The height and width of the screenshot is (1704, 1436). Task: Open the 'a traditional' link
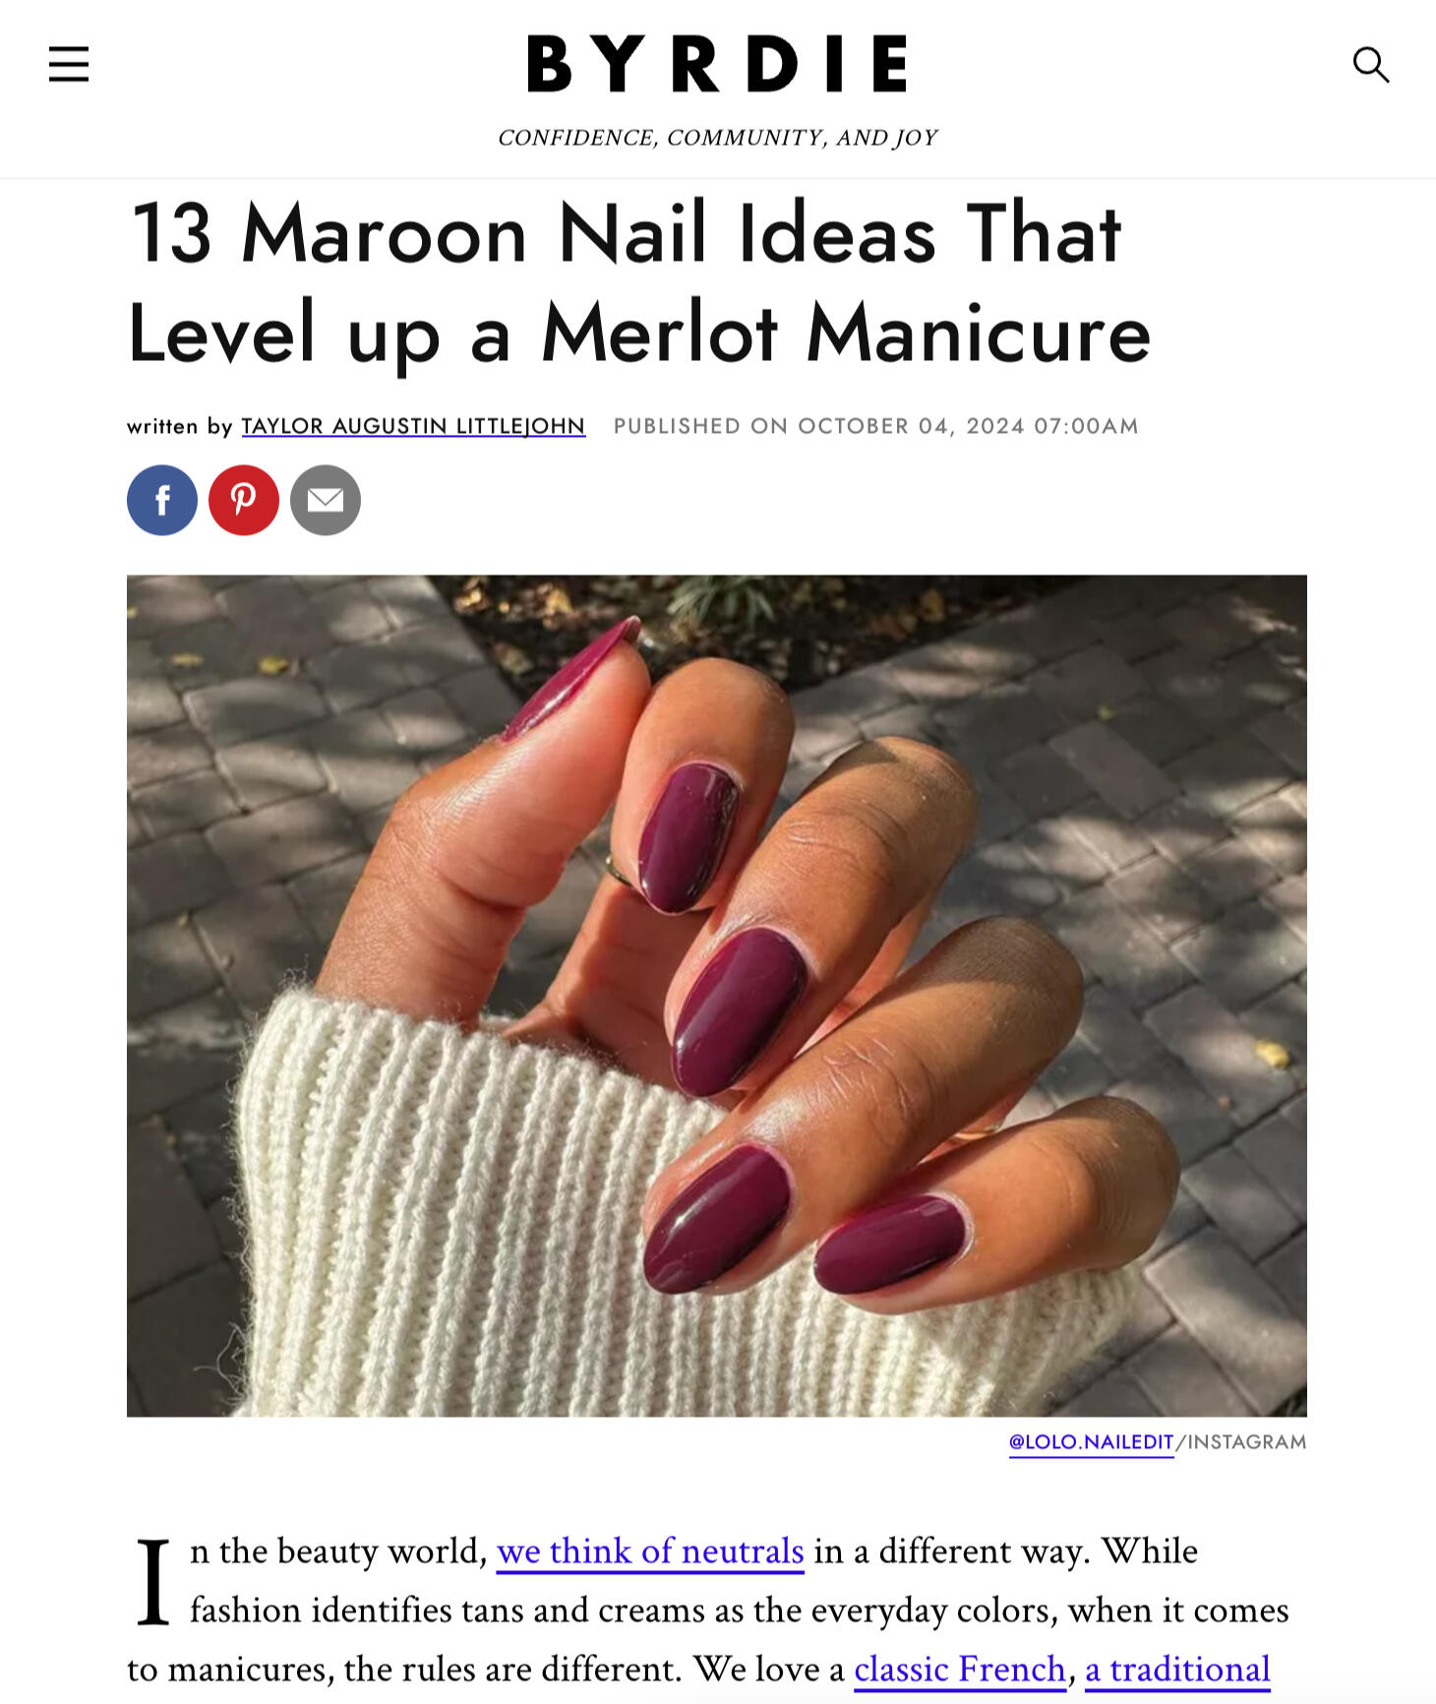[1177, 1670]
